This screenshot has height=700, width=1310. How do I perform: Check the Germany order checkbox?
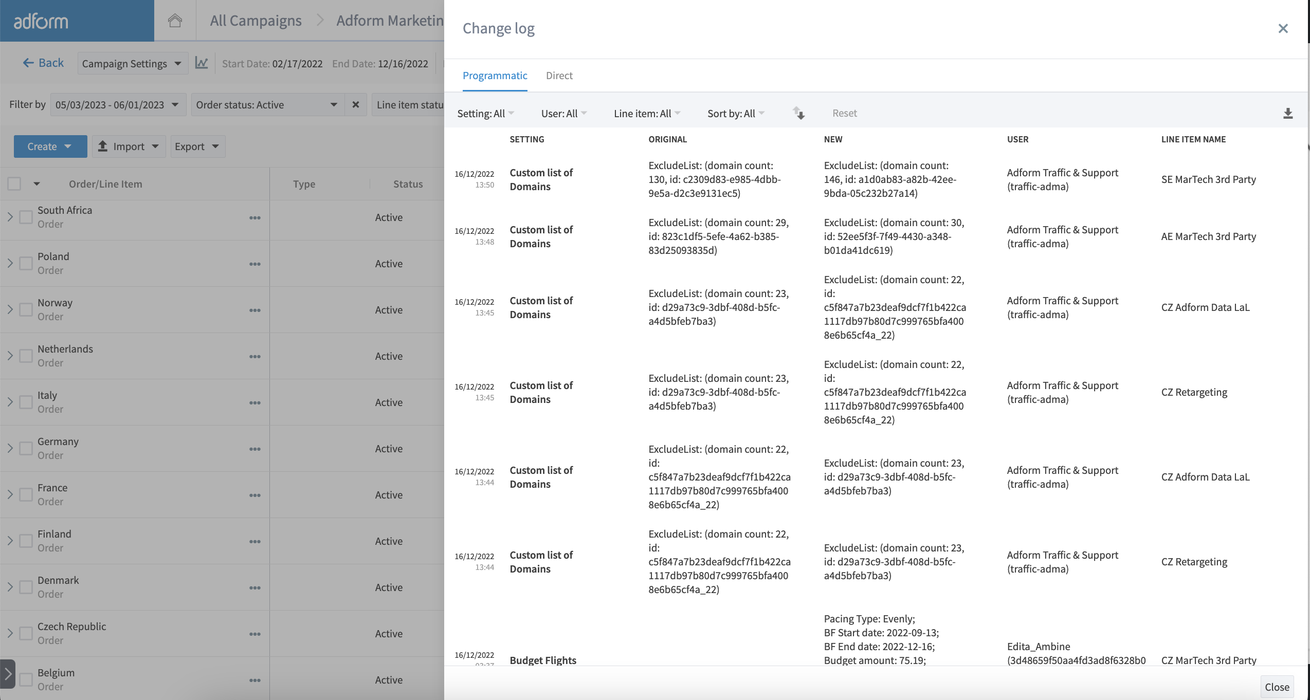[26, 448]
